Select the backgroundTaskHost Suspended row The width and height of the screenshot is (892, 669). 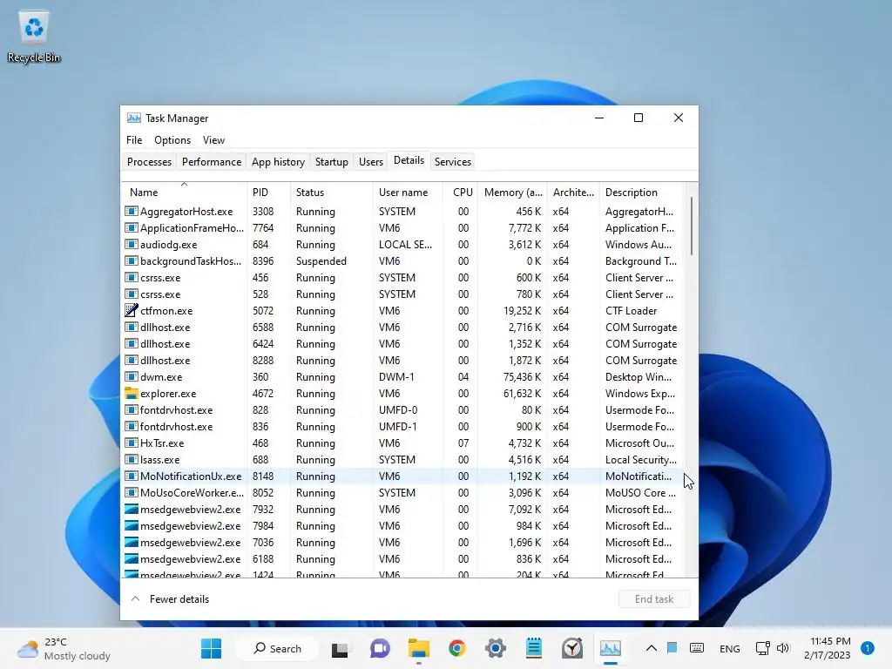click(402, 261)
